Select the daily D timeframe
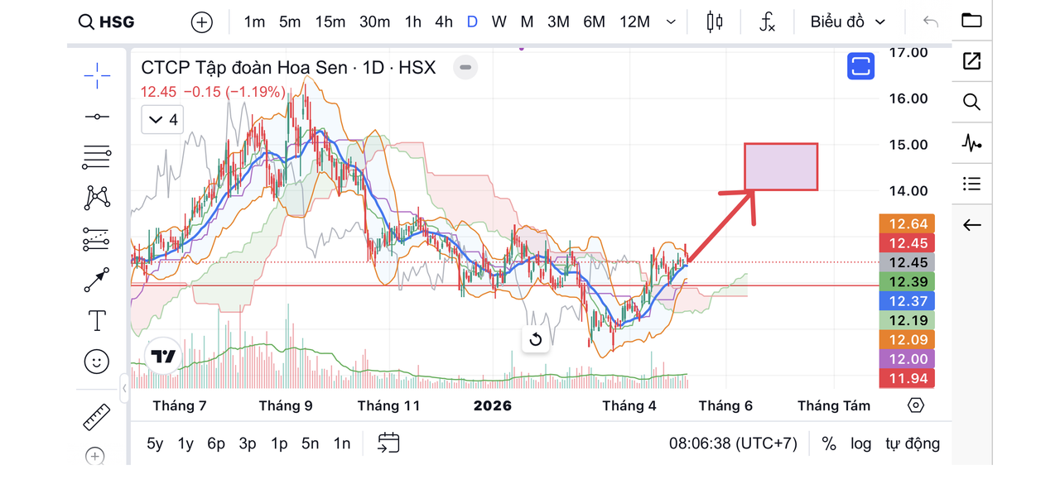 click(472, 22)
